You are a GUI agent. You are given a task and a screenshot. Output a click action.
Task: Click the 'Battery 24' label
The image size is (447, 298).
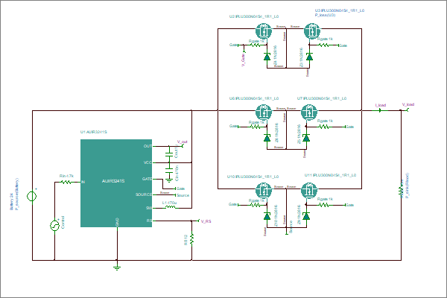point(12,202)
